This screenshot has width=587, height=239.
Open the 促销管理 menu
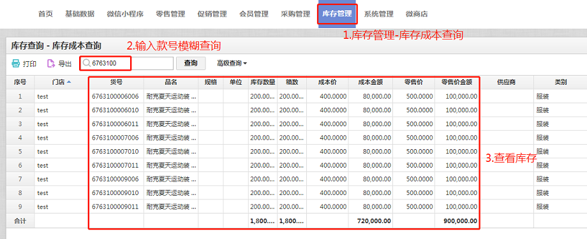point(212,14)
